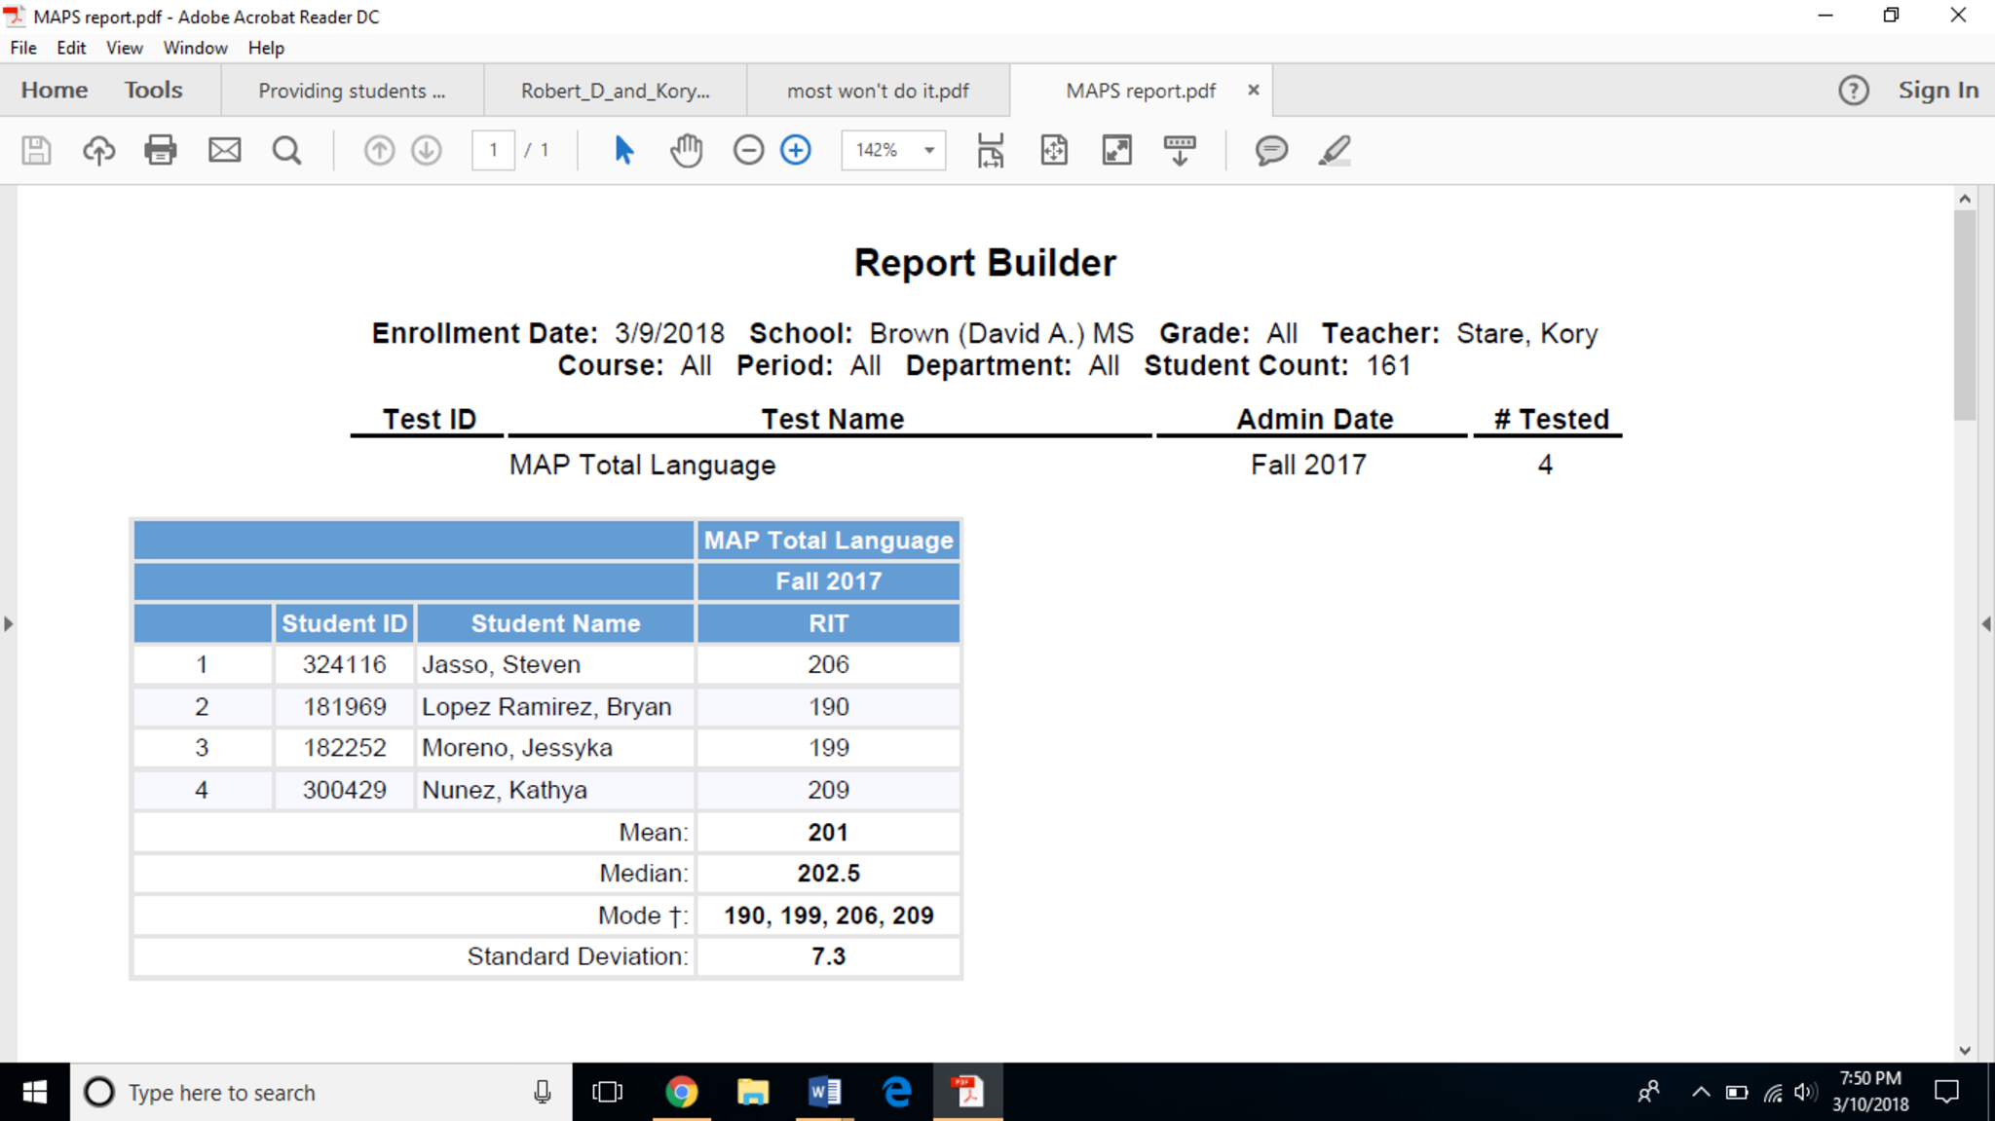Open the Find text magnifier tool
Image resolution: width=1995 pixels, height=1121 pixels.
[x=286, y=150]
